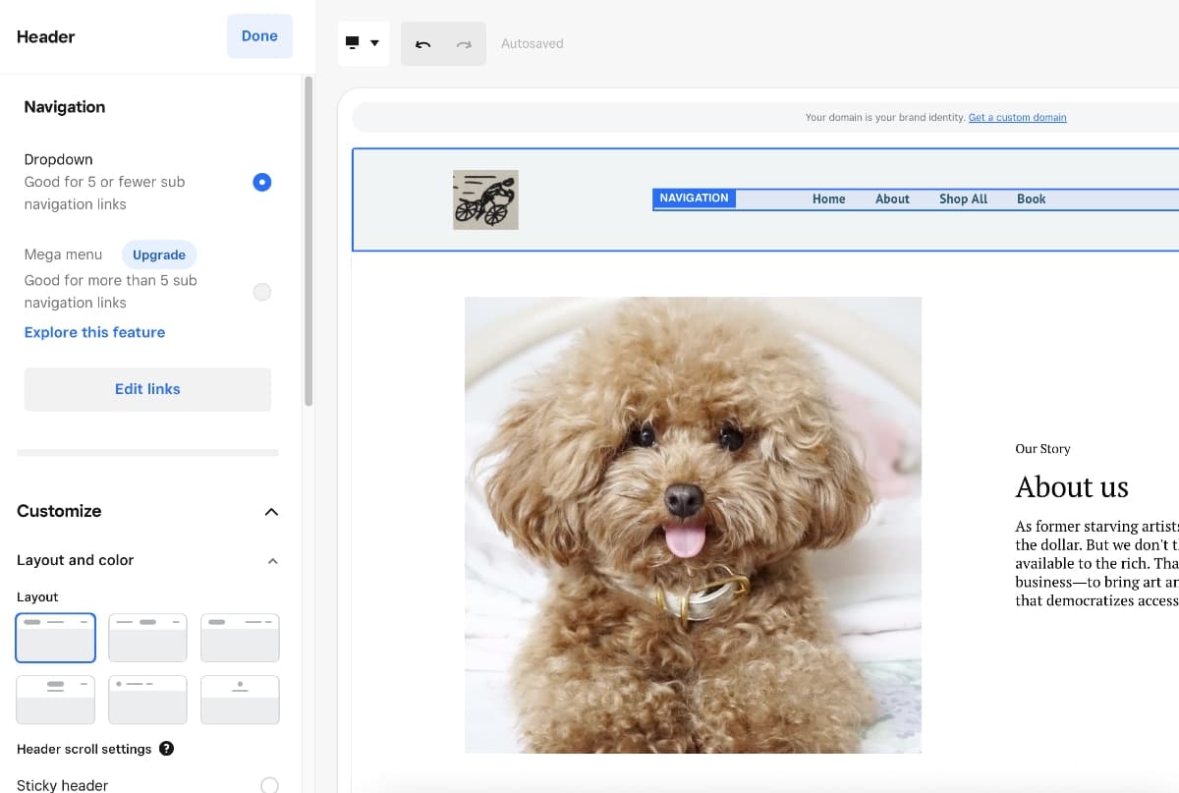
Task: Click the Our Story text
Action: click(x=1042, y=448)
